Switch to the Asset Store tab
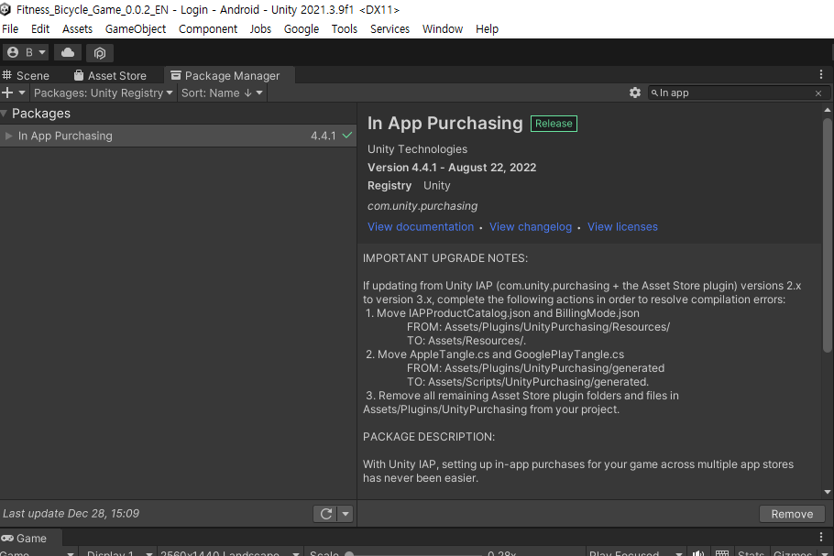This screenshot has height=556, width=834. 110,75
